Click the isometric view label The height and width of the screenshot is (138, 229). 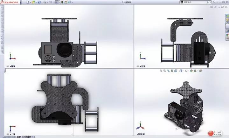coord(141,134)
